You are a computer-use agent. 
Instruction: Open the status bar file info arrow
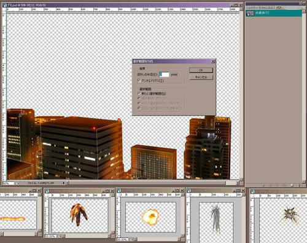64,183
